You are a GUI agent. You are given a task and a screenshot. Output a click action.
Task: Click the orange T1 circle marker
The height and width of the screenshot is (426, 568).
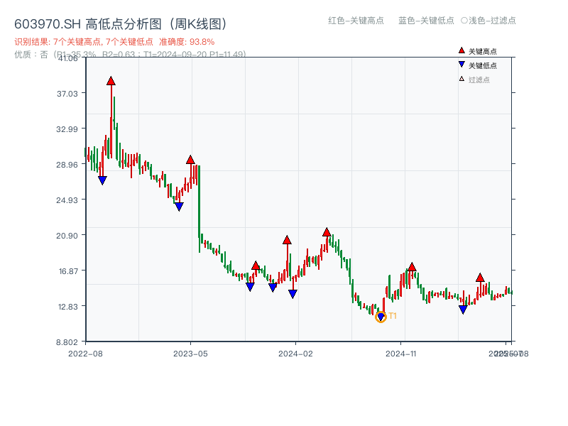pyautogui.click(x=381, y=317)
